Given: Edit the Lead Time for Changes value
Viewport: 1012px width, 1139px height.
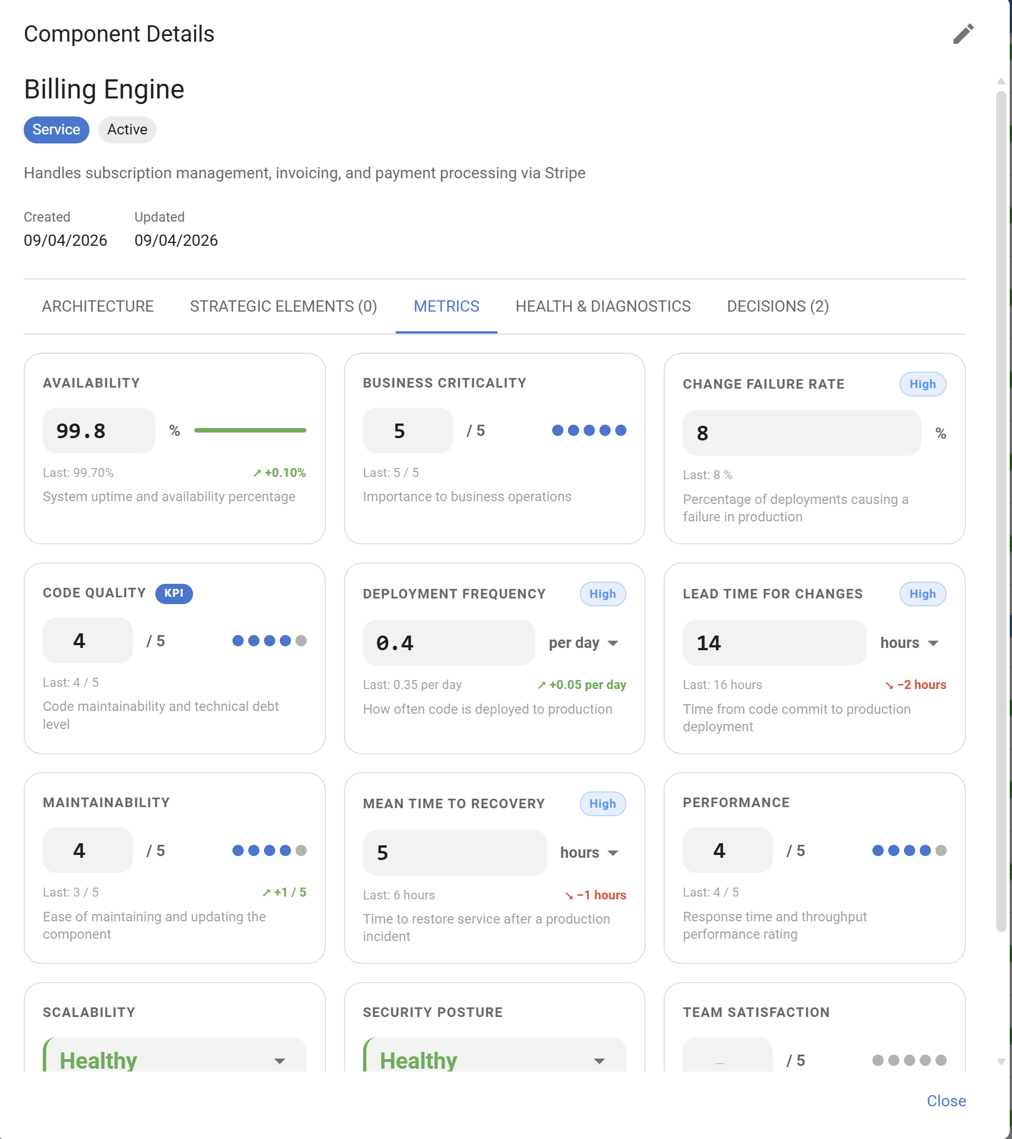Looking at the screenshot, I should tap(774, 643).
